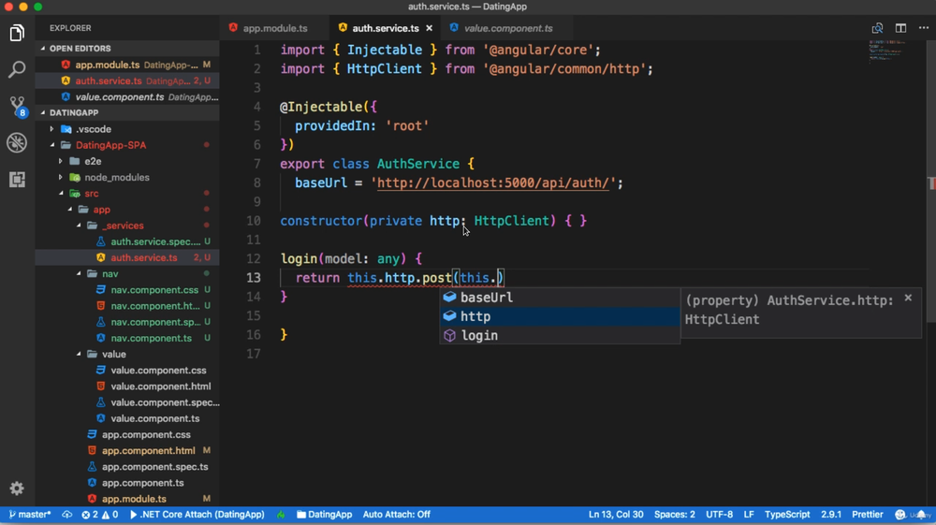Click line number 13 in the gutter
This screenshot has height=525, width=936.
(254, 278)
